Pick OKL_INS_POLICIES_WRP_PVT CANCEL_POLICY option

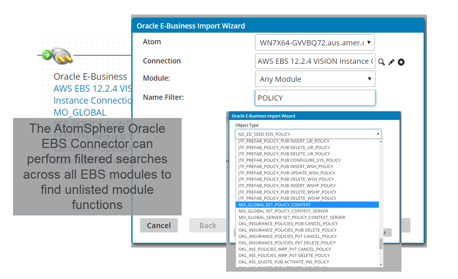click(x=307, y=249)
